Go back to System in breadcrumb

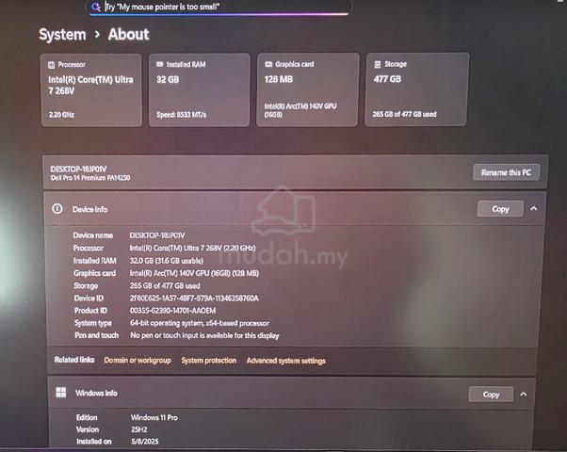point(62,35)
